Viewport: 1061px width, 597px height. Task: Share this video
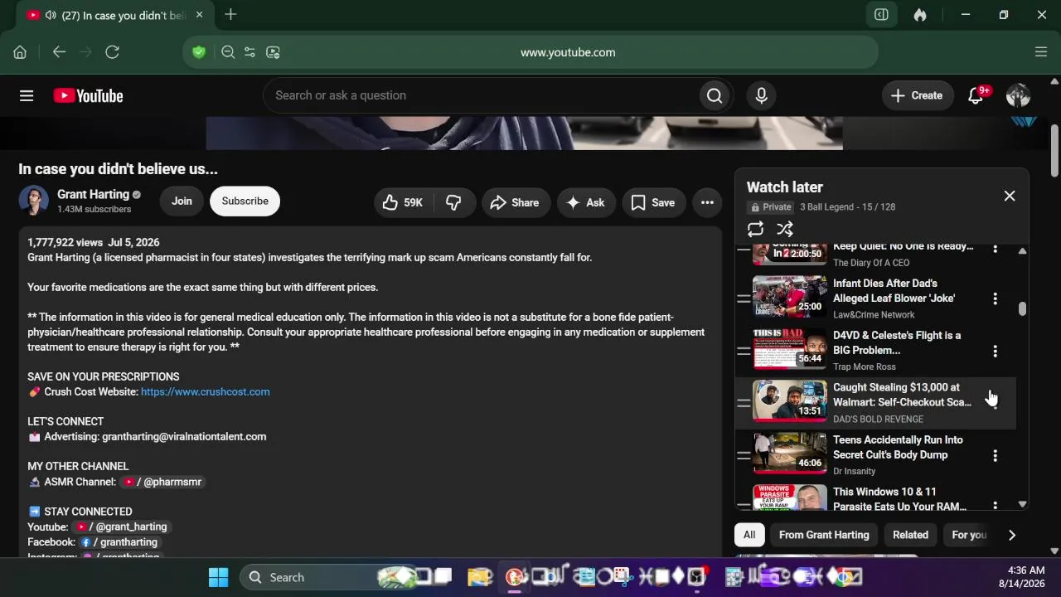click(516, 202)
